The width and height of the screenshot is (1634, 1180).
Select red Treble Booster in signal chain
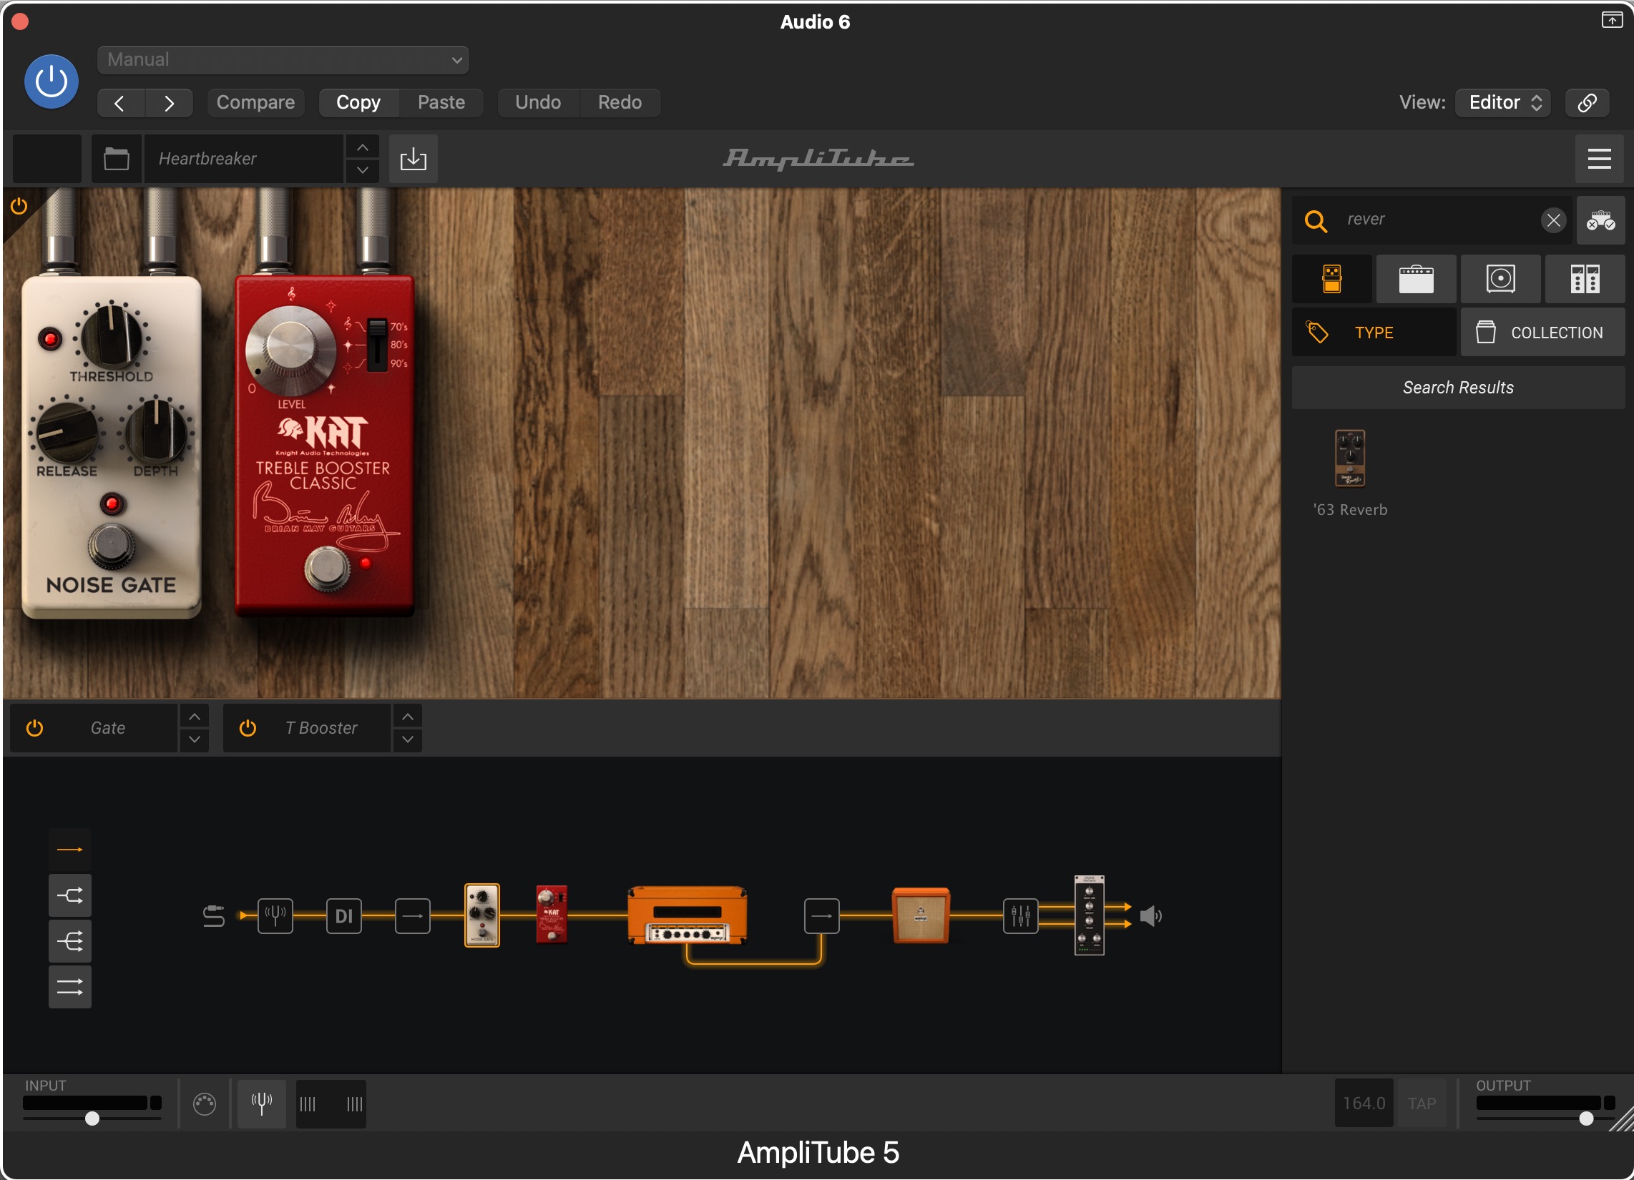click(x=552, y=915)
